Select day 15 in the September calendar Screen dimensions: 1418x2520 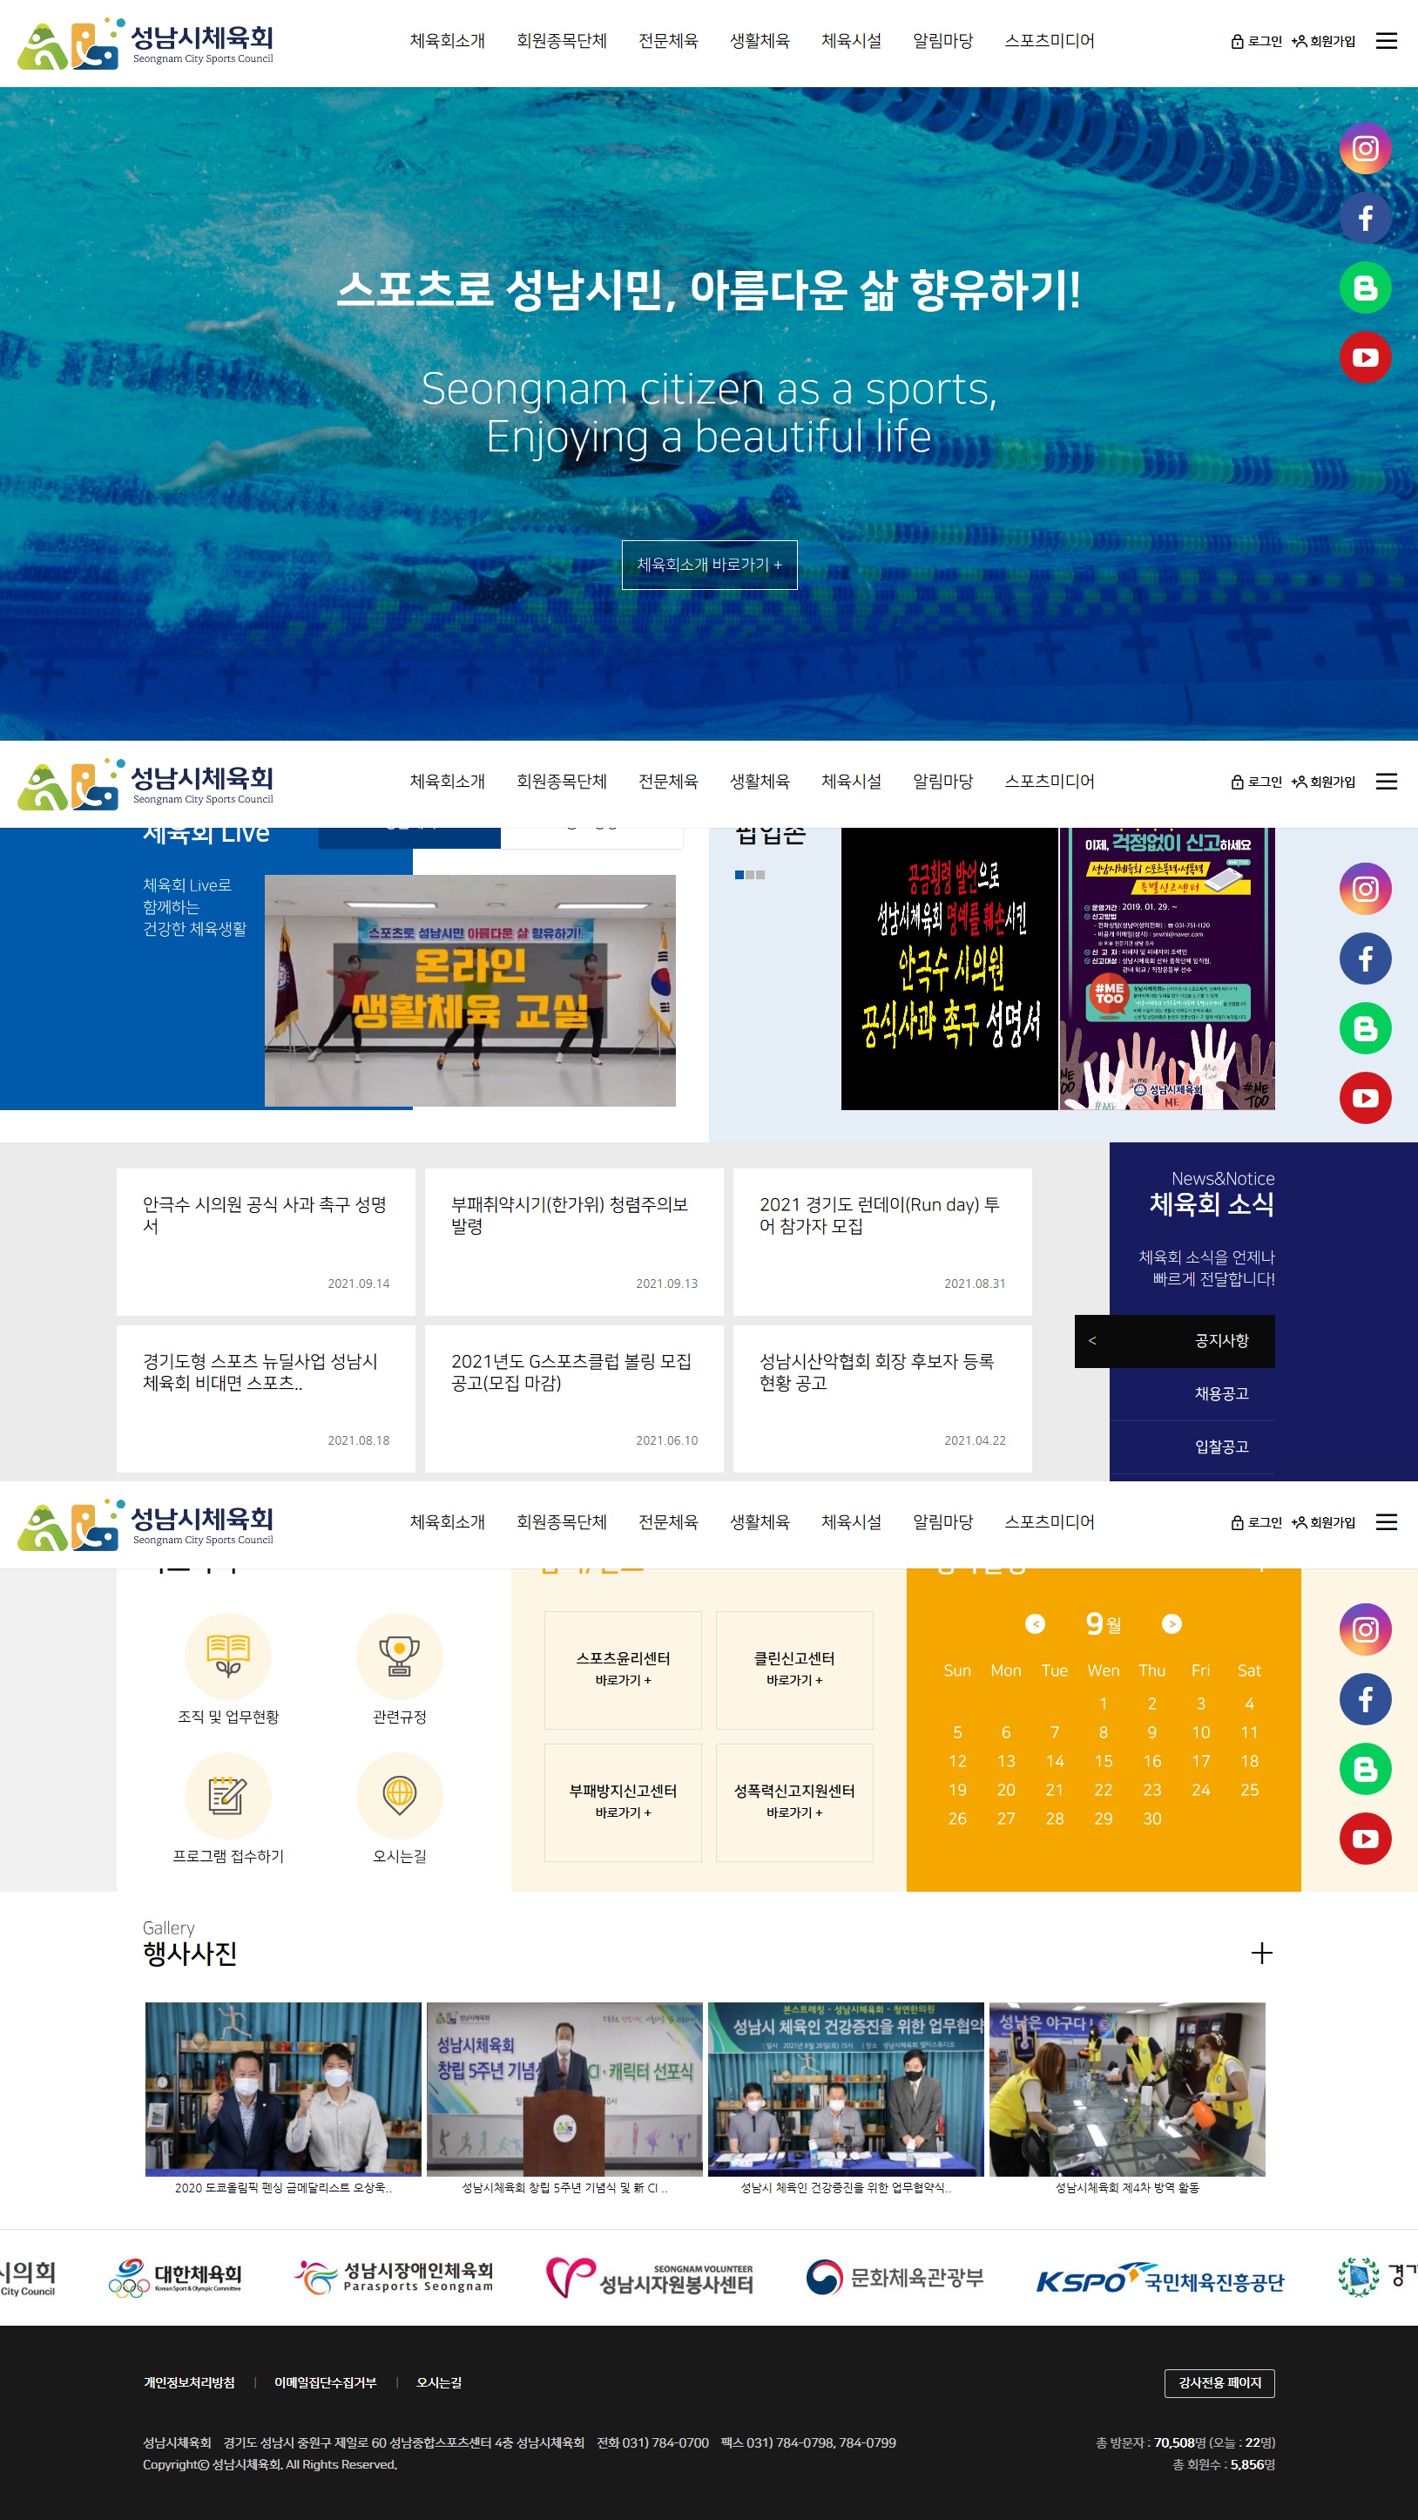pos(1103,1761)
